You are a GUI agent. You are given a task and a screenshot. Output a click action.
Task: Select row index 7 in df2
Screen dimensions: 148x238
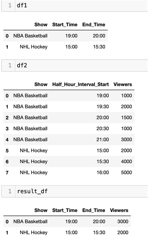tap(7, 172)
